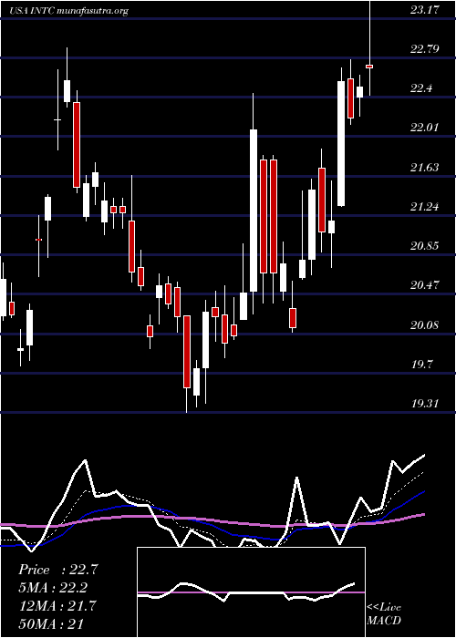456x638 pixels.
Task: Click the 21.63 price axis label
Action: 424,167
